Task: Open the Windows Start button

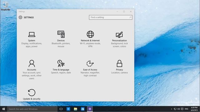Action: [3, 109]
